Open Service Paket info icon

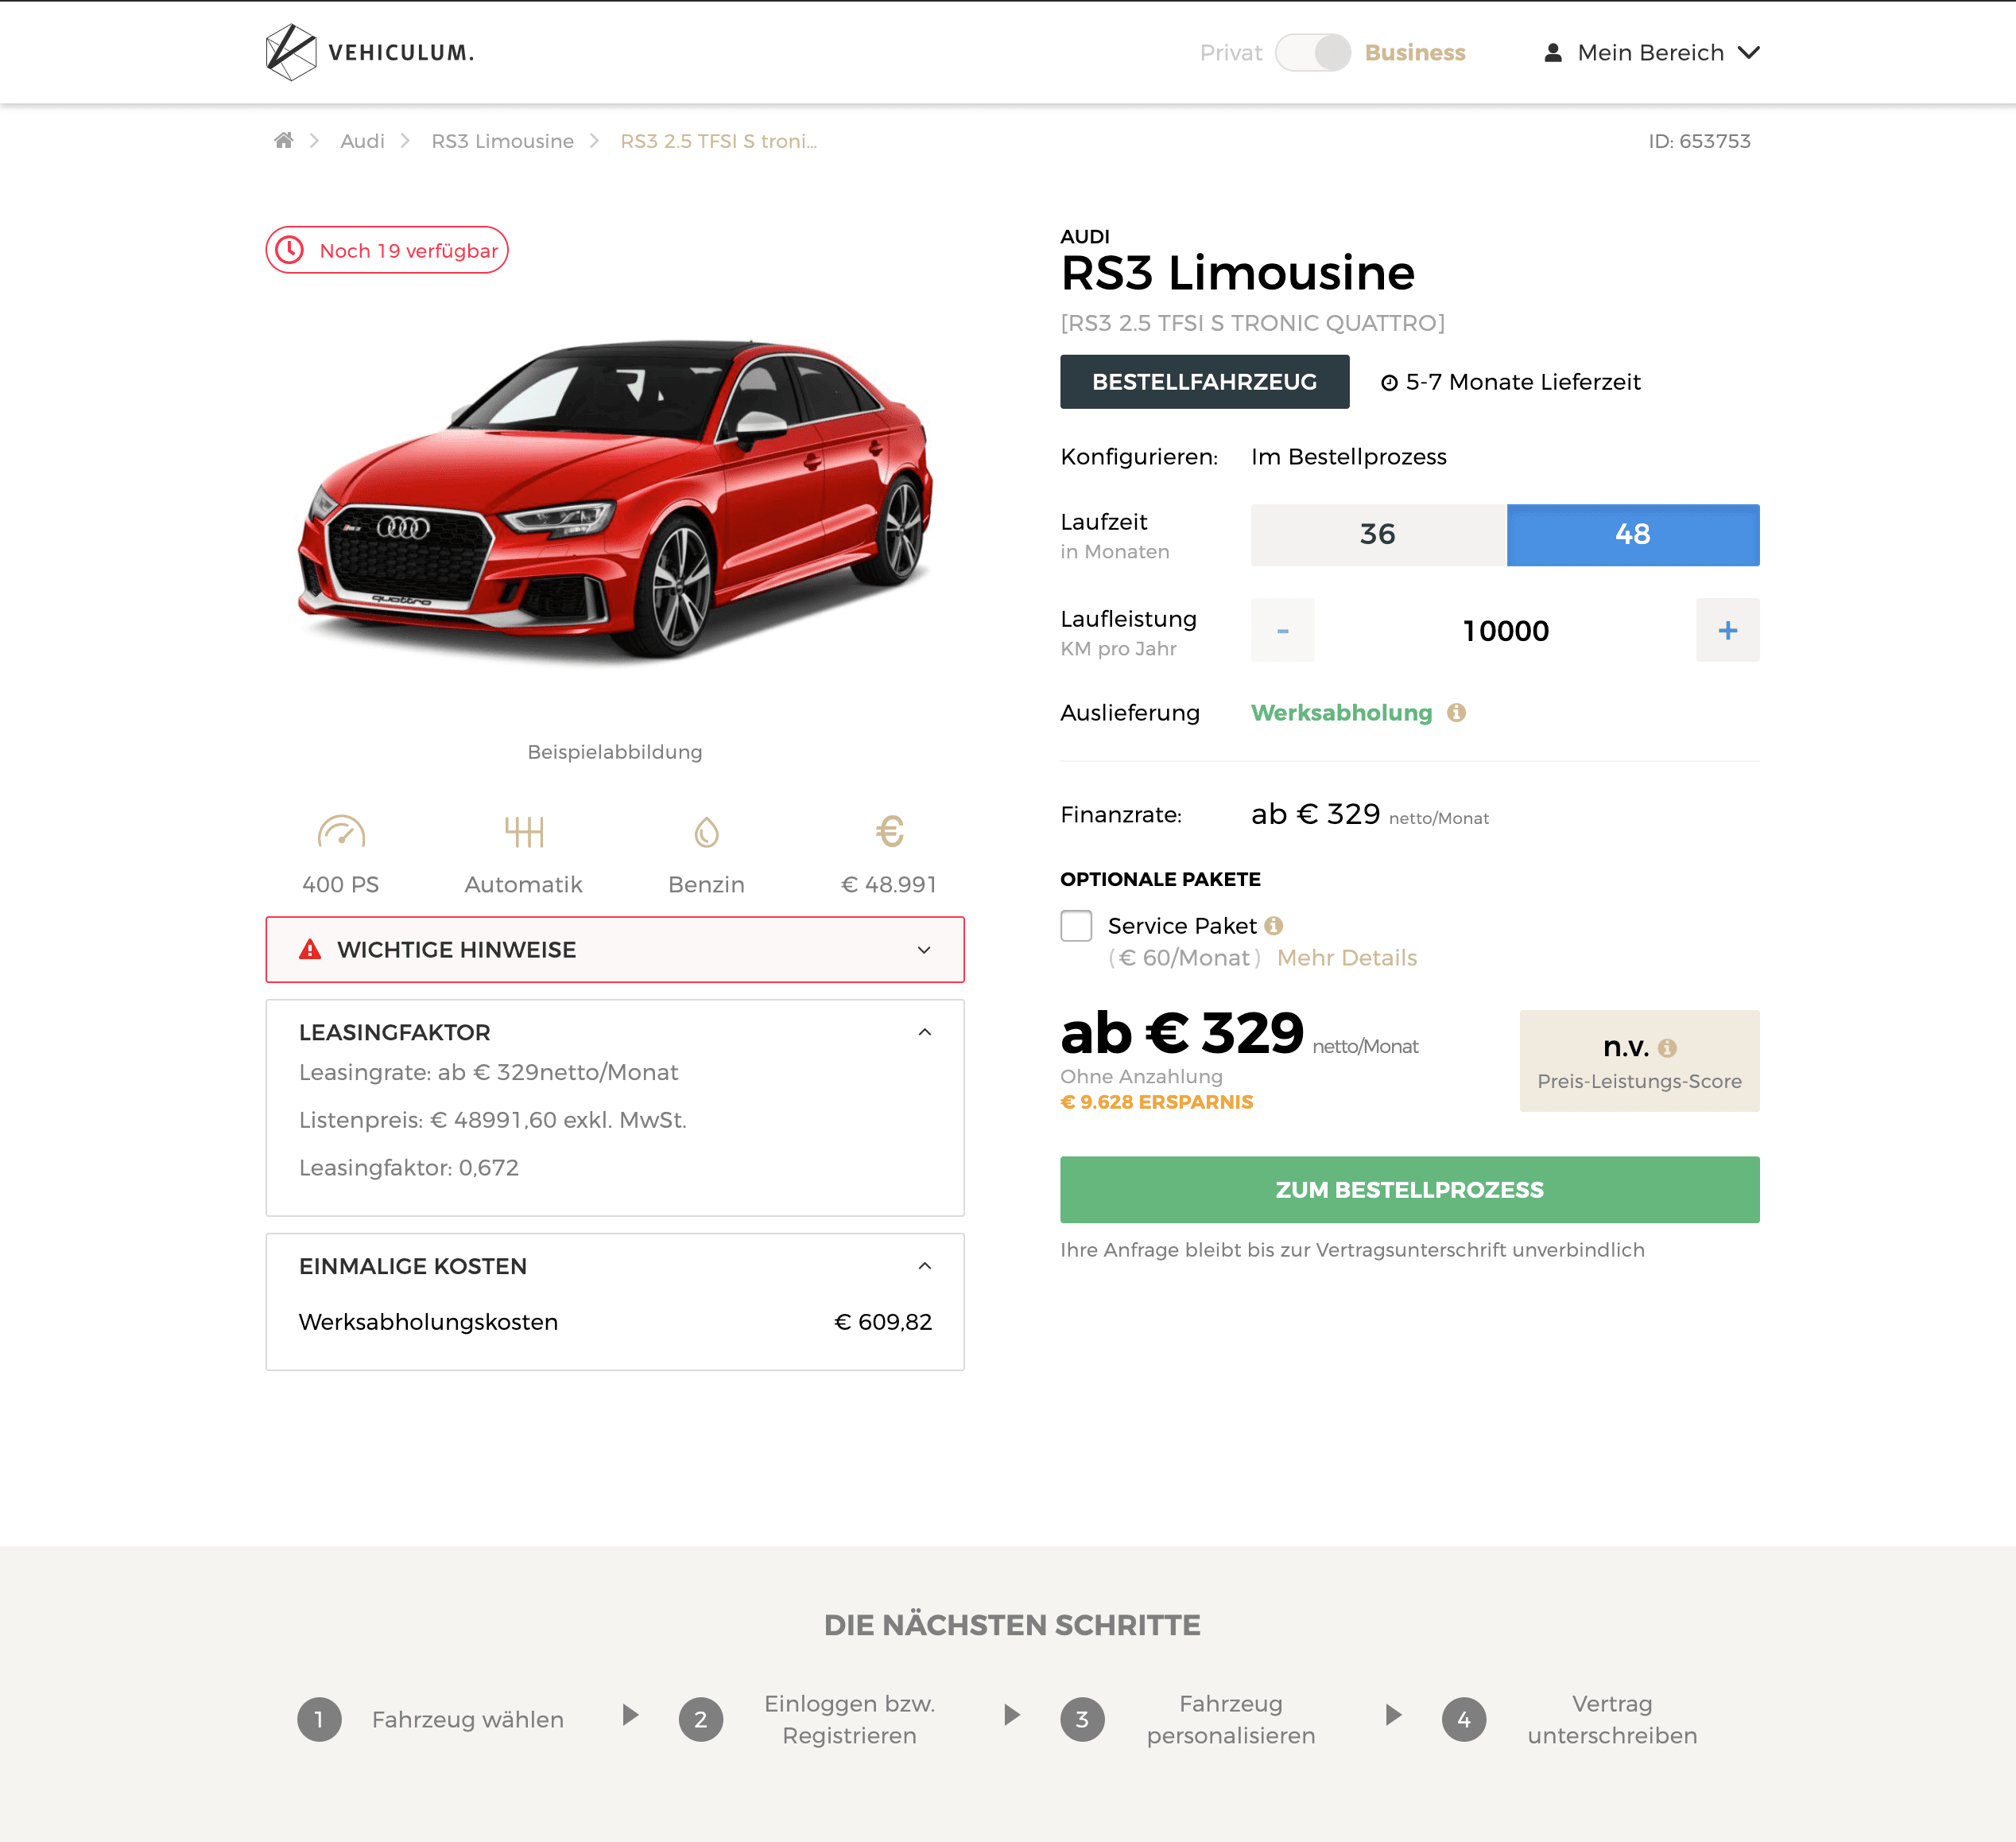tap(1273, 926)
